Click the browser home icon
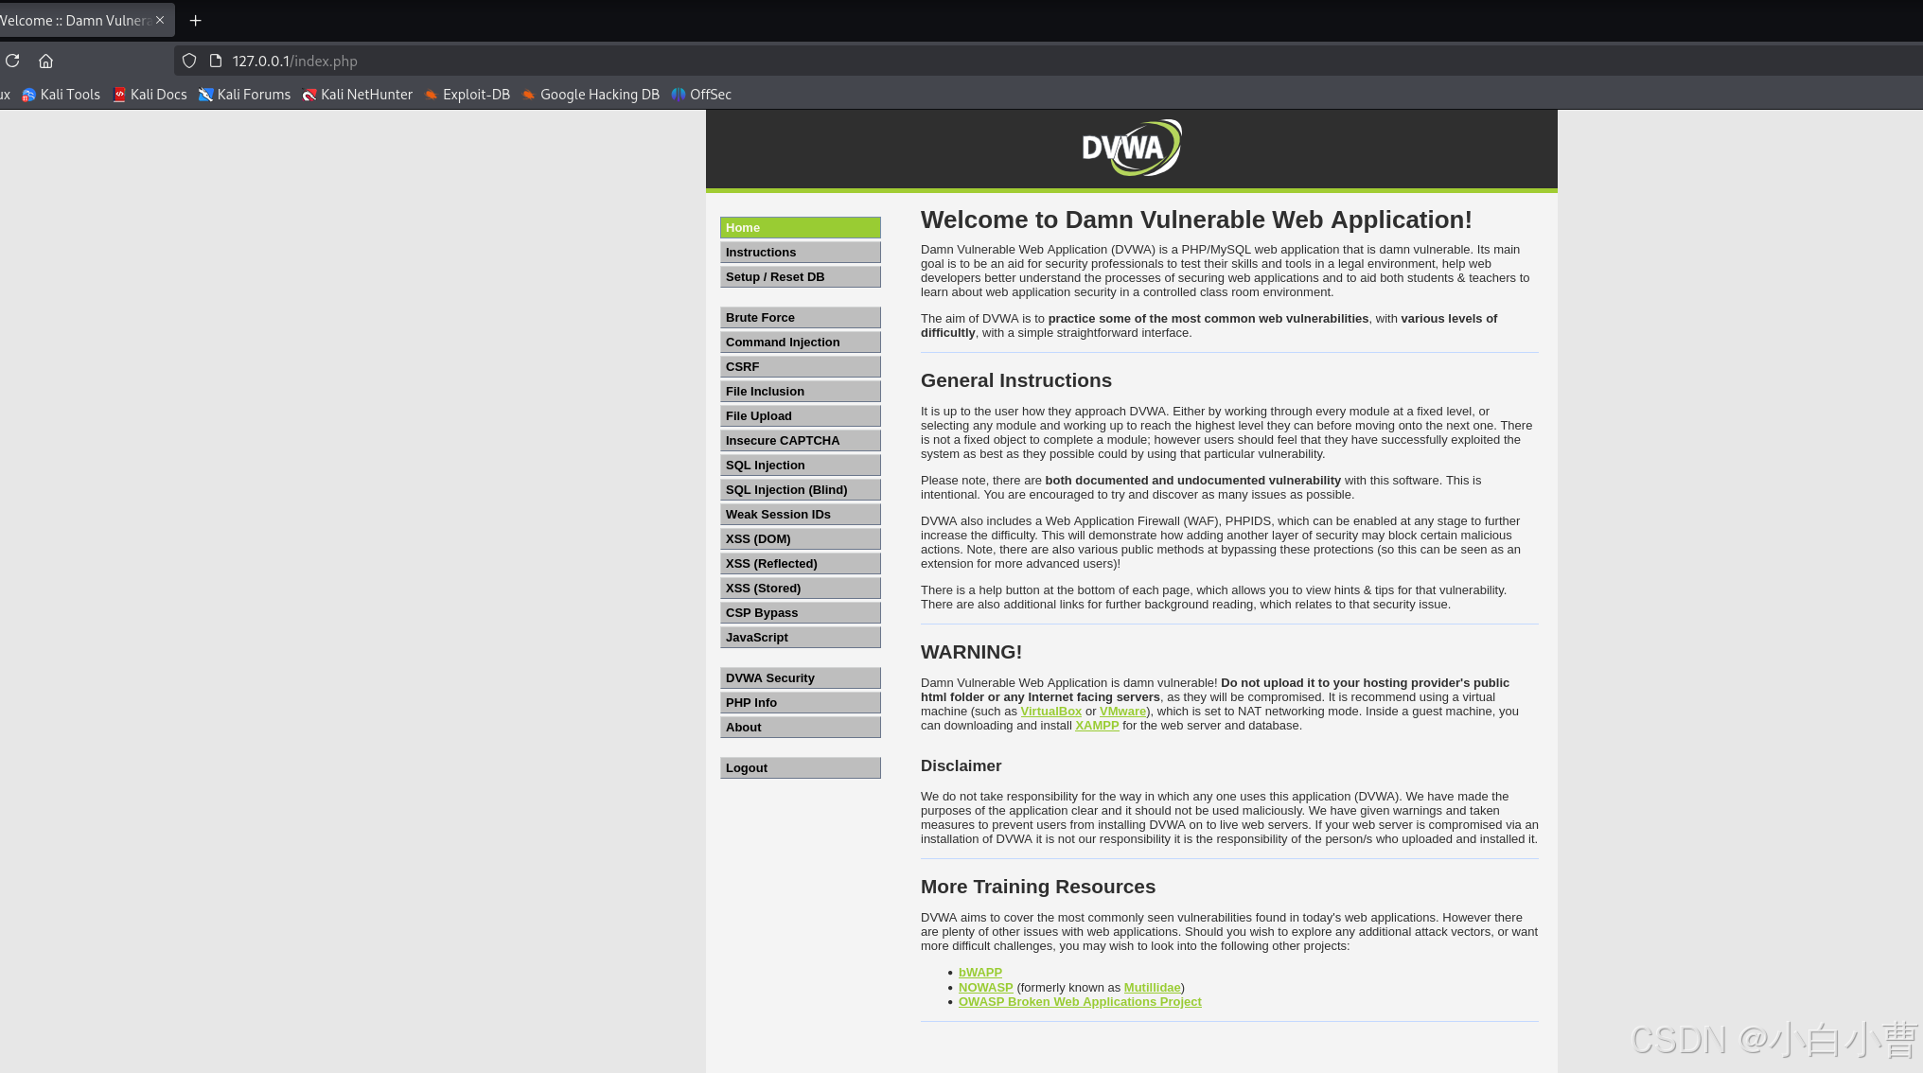This screenshot has width=1923, height=1073. pos(45,61)
